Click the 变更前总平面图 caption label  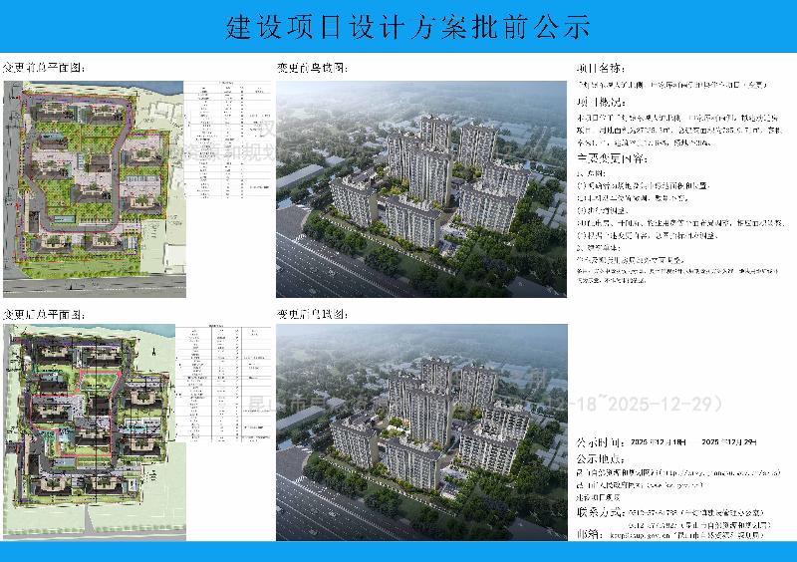click(x=43, y=68)
